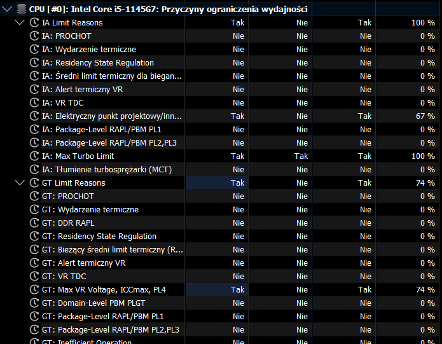Click clock icon beside GT: Residency State Regulation
Viewport: 442px width, 344px height.
pyautogui.click(x=34, y=236)
